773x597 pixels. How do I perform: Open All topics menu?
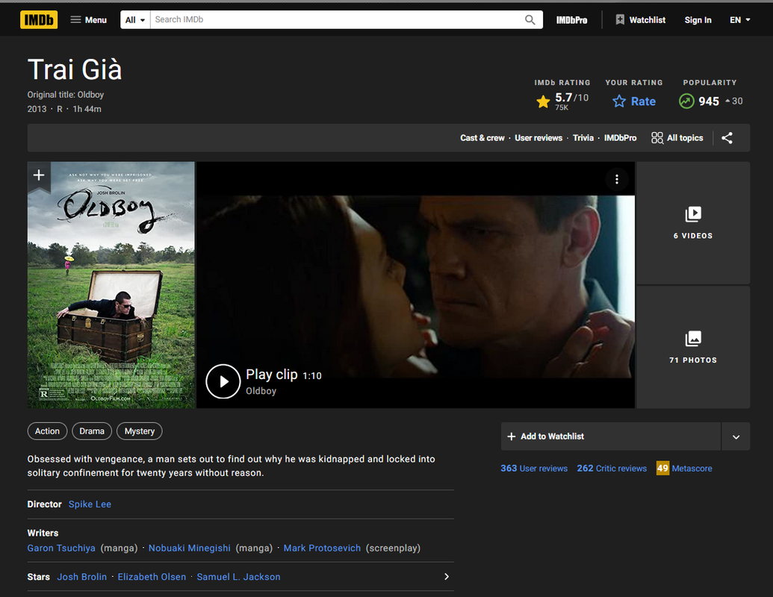click(x=677, y=138)
